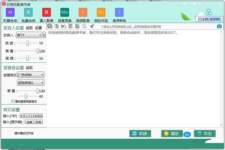Toggle the blue ON loop switch
The image size is (225, 150).
point(187,135)
